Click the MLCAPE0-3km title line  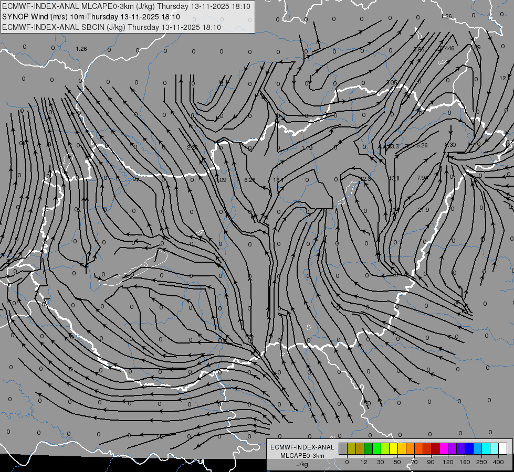pyautogui.click(x=126, y=6)
